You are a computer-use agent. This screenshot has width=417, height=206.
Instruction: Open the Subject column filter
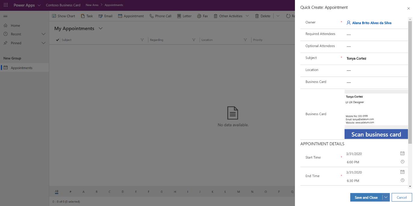click(x=142, y=40)
